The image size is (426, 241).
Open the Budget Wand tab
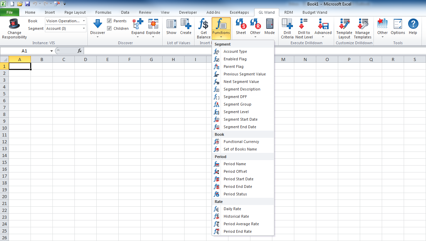[x=315, y=12]
